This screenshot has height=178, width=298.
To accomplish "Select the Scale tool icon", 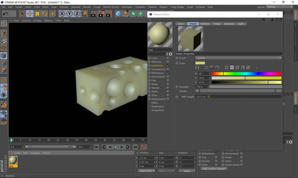I will 37,13.
